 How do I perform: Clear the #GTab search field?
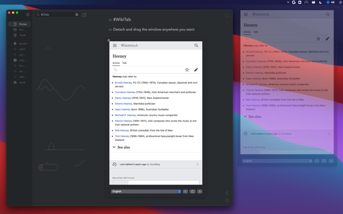click(x=77, y=15)
